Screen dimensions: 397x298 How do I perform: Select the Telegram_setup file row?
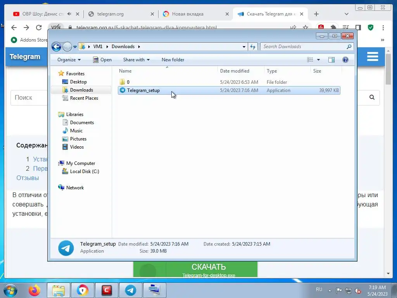(x=229, y=90)
